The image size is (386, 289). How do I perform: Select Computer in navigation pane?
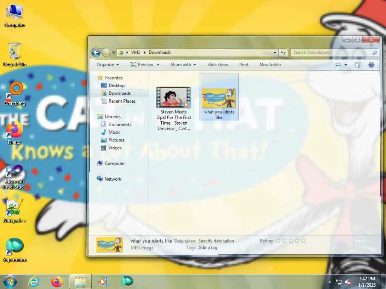[111, 163]
